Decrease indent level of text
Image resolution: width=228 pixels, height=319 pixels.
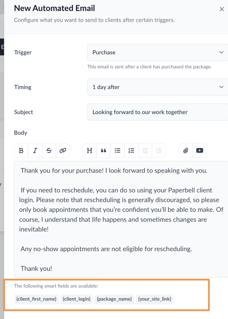coord(145,150)
